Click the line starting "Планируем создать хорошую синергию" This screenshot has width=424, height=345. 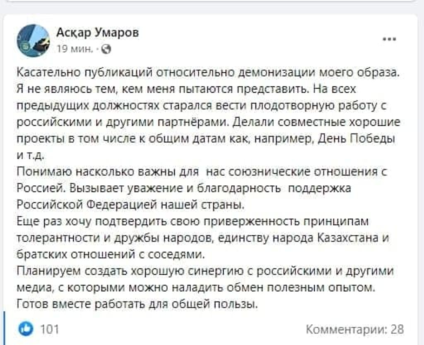pyautogui.click(x=205, y=271)
